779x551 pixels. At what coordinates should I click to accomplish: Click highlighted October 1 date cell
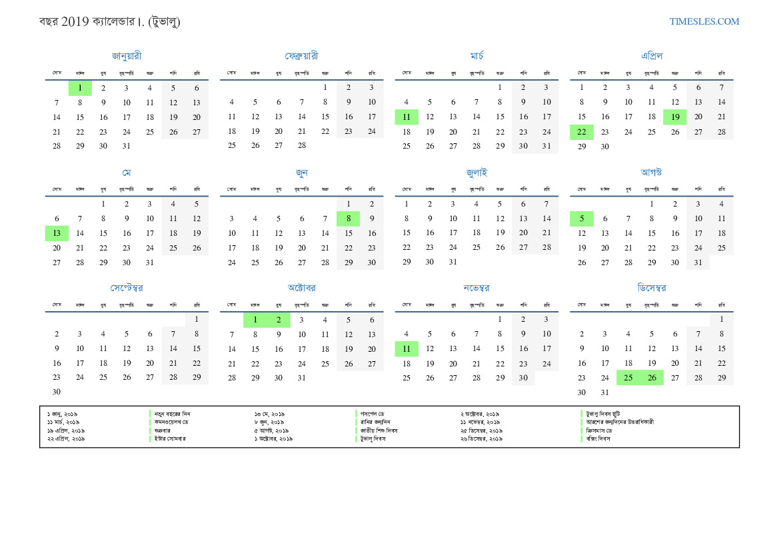point(255,320)
